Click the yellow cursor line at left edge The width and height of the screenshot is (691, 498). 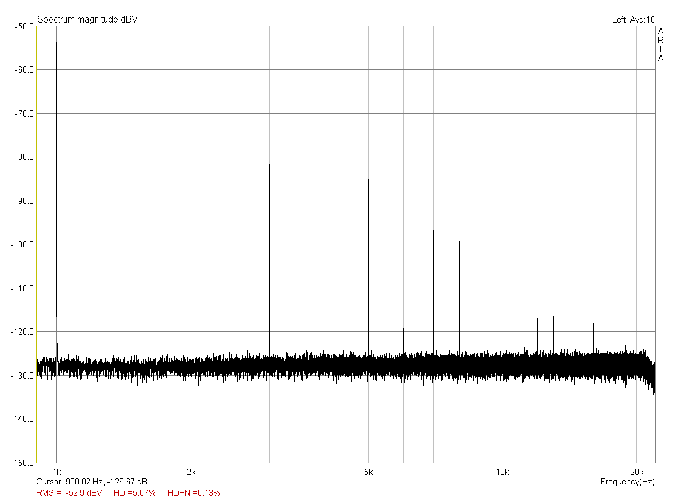pyautogui.click(x=37, y=244)
